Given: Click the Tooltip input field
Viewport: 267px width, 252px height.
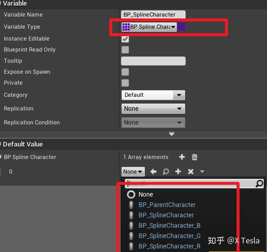Looking at the screenshot, I should [153, 61].
